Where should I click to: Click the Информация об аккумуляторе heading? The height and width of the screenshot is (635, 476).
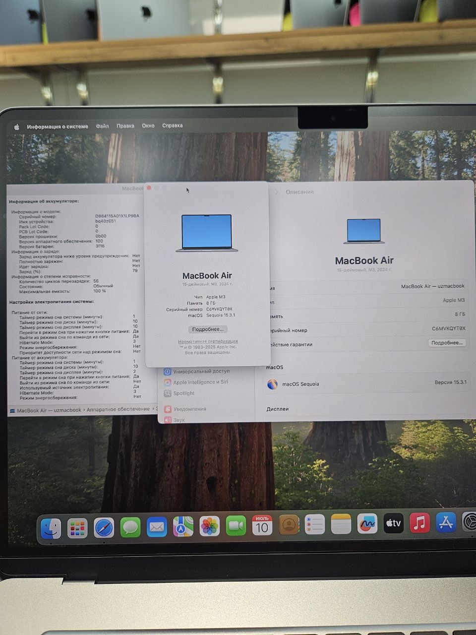pyautogui.click(x=44, y=201)
